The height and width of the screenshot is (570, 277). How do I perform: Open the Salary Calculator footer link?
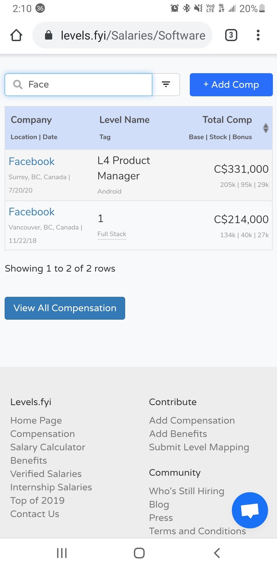pos(48,447)
